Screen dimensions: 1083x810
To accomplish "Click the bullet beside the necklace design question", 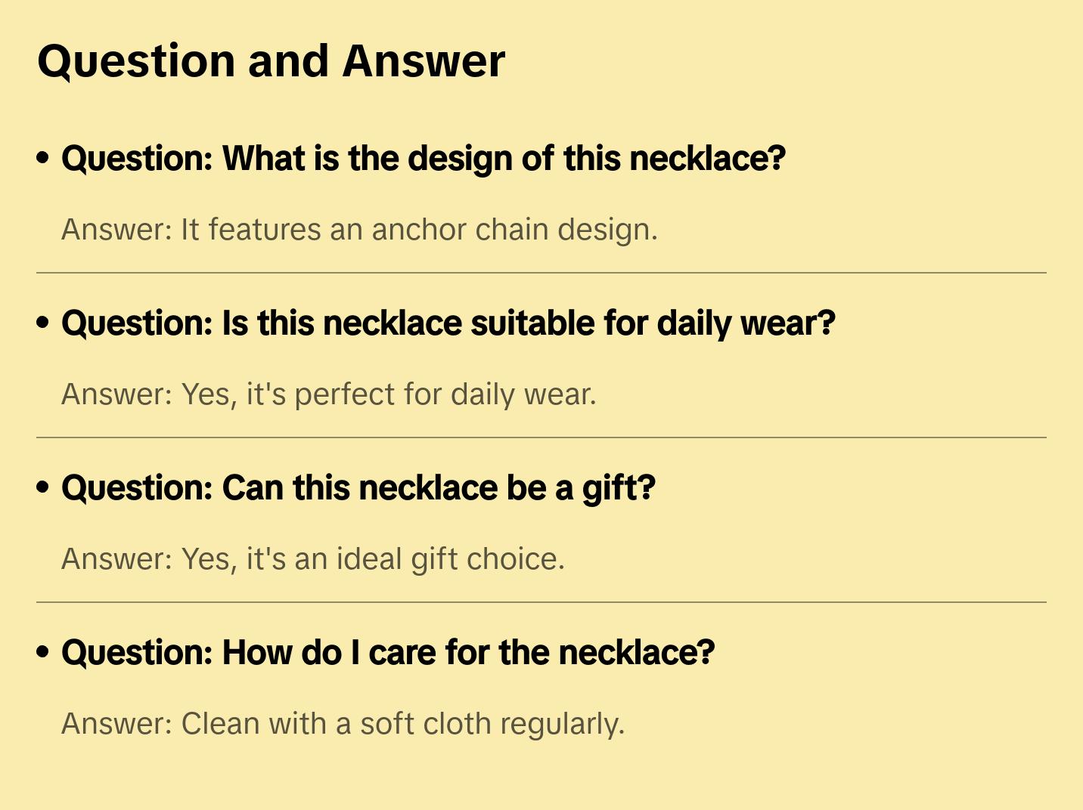I will pos(43,159).
